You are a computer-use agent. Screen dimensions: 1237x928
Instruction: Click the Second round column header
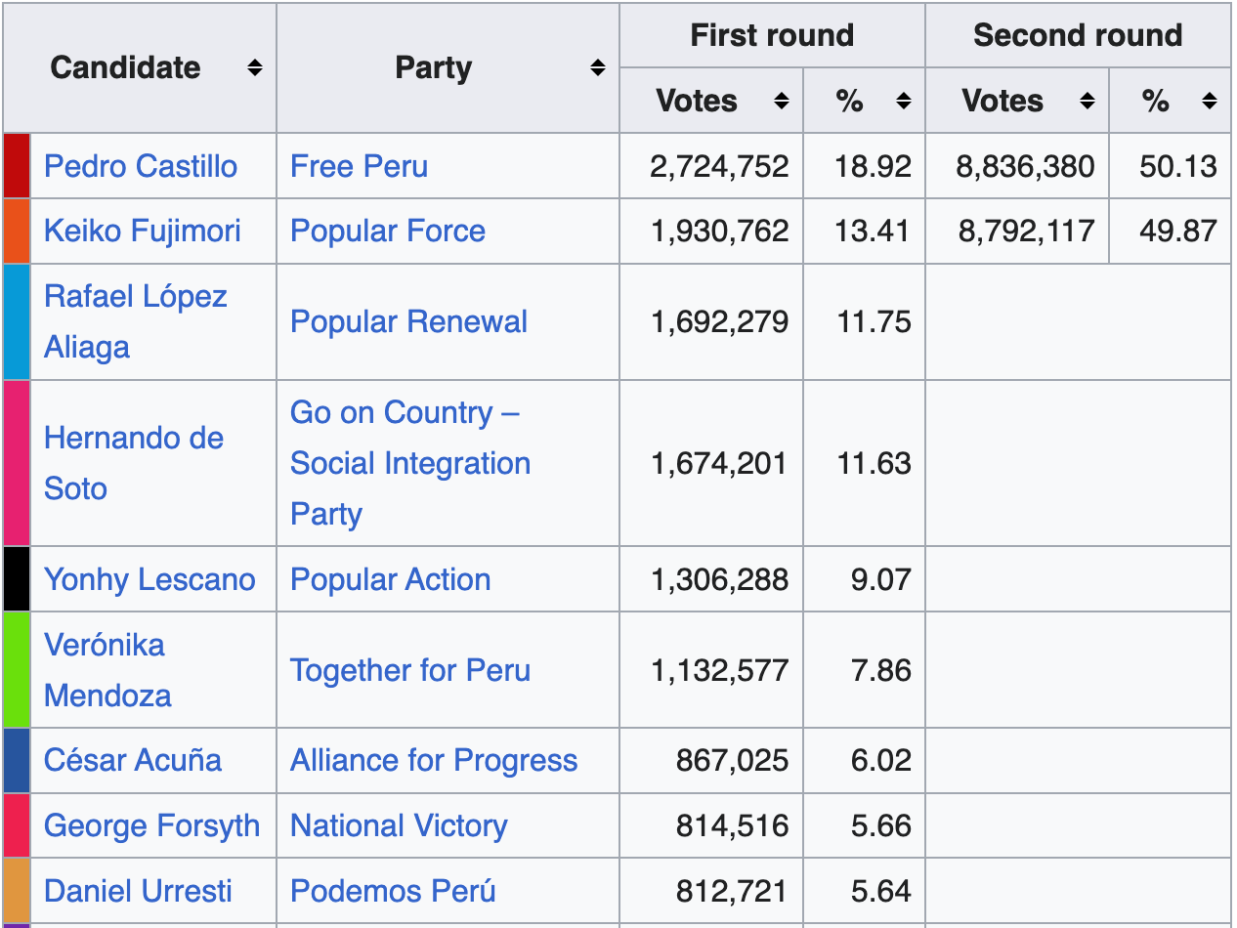pyautogui.click(x=1078, y=36)
